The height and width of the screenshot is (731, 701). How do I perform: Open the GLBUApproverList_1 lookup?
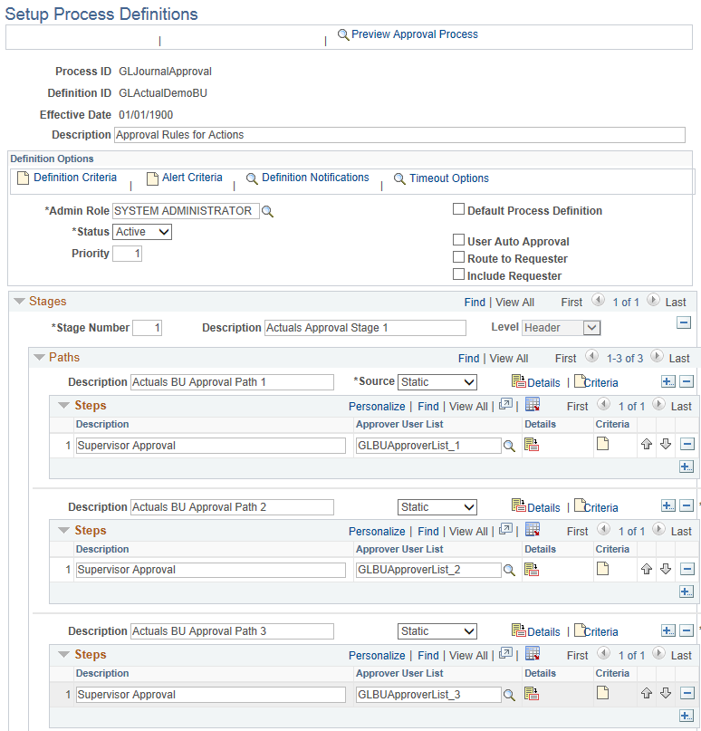coord(507,445)
